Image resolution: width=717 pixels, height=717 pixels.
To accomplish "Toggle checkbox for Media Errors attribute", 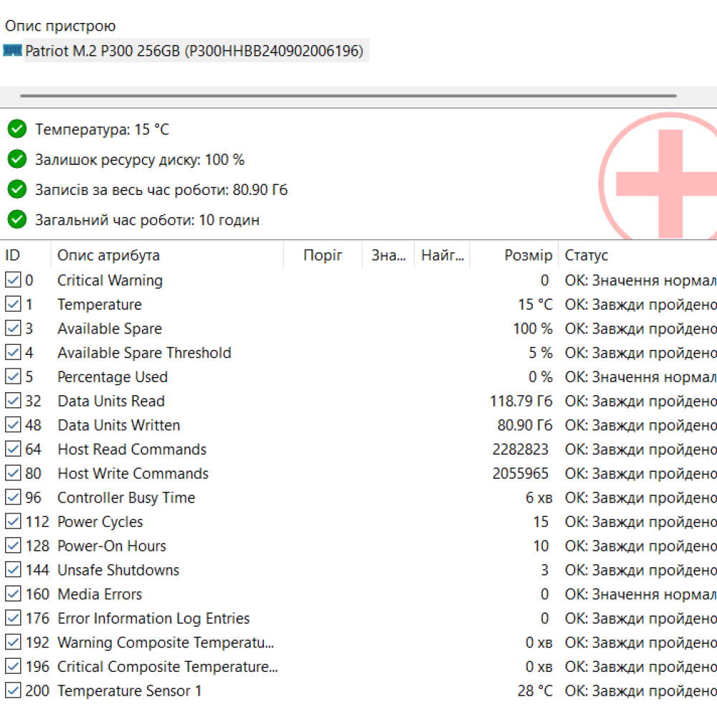I will 13,594.
